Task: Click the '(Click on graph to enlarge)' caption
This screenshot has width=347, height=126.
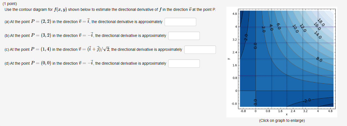Action: tap(282, 120)
